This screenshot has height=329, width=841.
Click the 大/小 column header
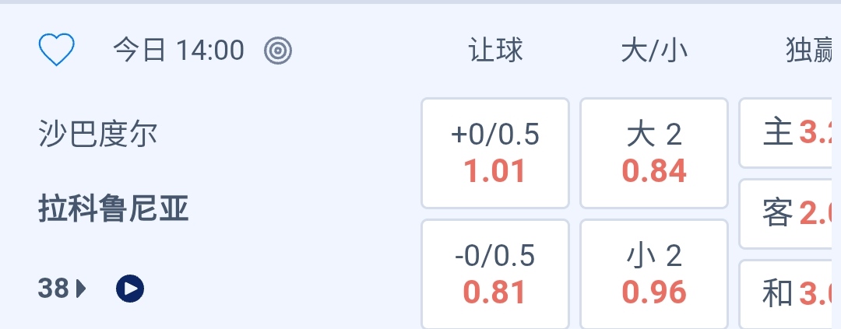click(654, 51)
